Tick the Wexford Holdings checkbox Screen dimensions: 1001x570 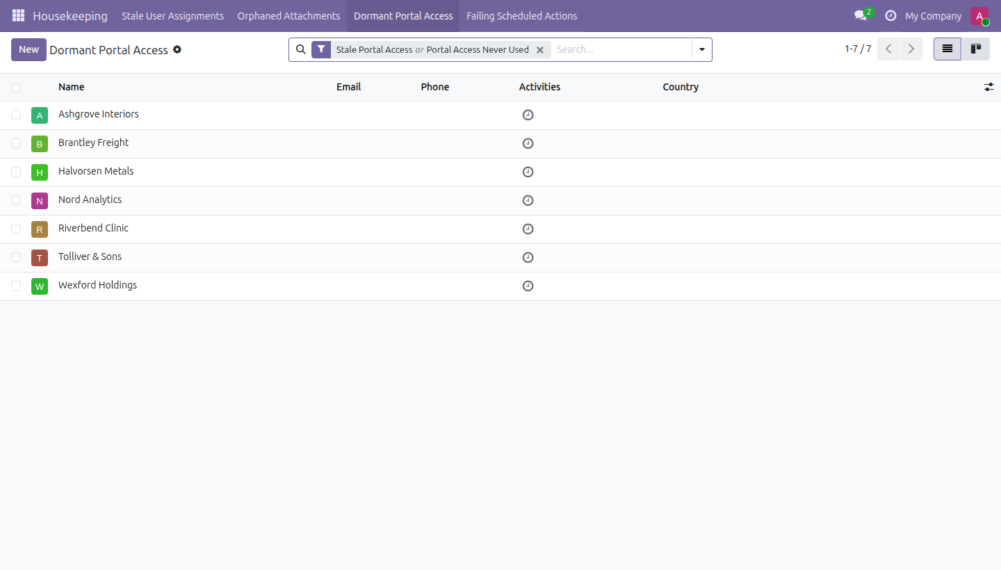click(x=16, y=286)
